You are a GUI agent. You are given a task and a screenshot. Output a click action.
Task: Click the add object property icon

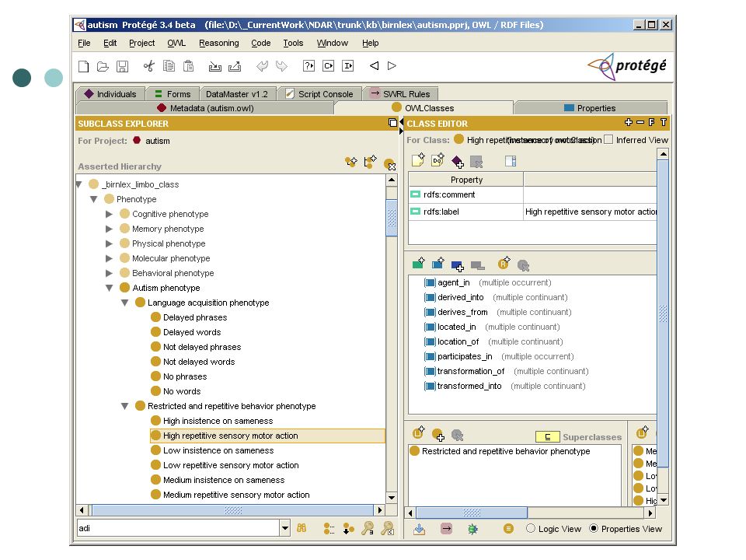437,262
